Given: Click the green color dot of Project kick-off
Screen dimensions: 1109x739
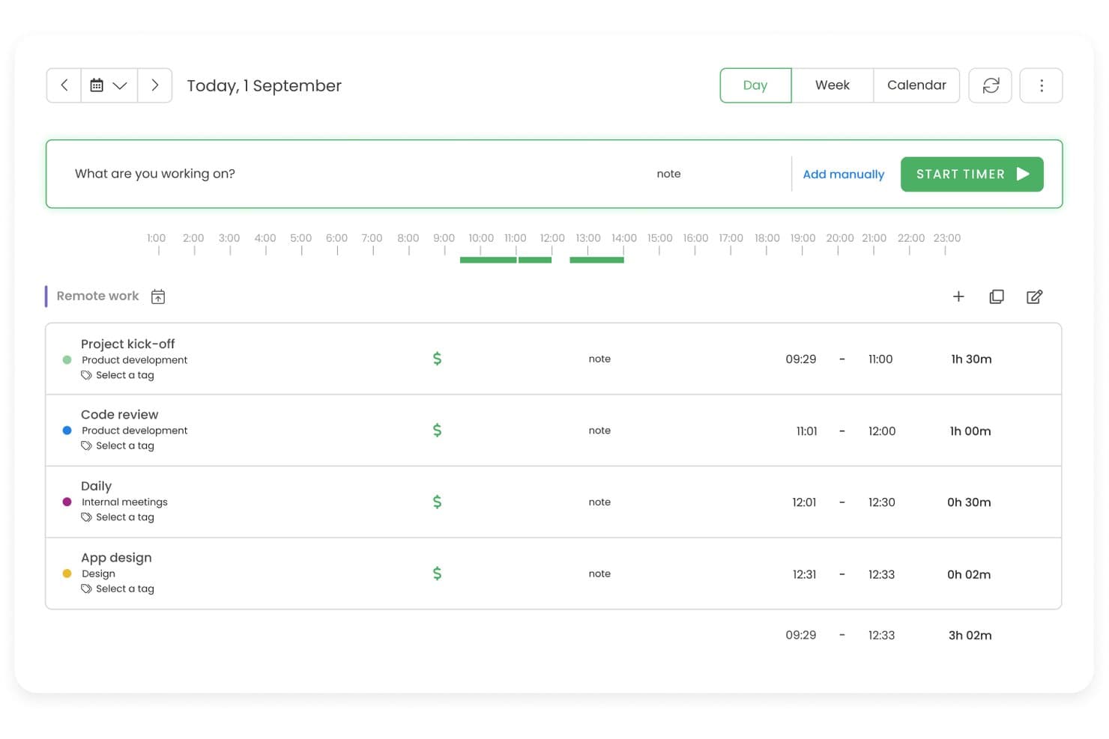Looking at the screenshot, I should click(67, 360).
